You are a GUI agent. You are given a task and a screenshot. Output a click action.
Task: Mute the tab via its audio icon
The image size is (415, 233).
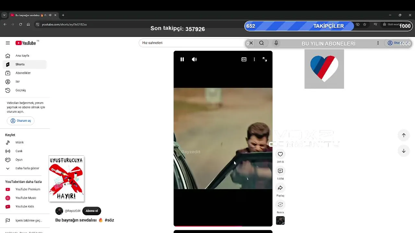click(50, 15)
